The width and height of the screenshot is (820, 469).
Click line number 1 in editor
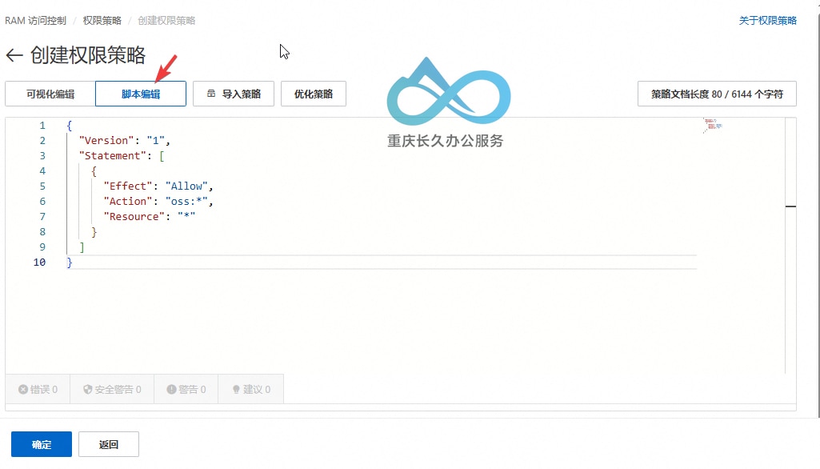tap(42, 126)
